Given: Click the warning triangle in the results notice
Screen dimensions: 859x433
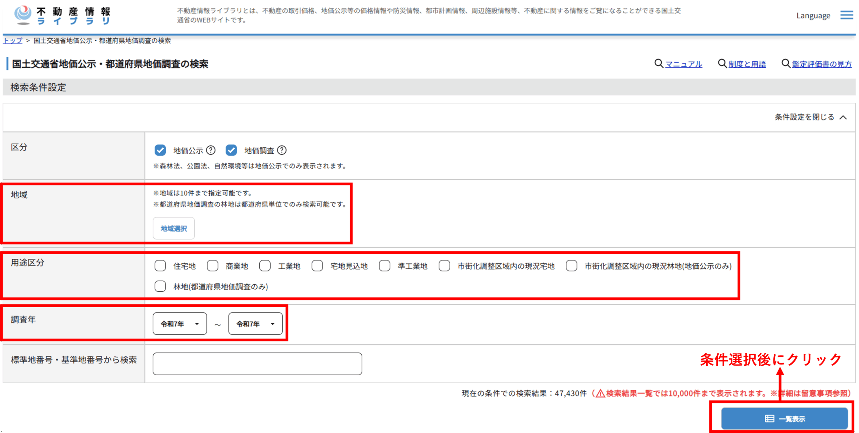Looking at the screenshot, I should 600,393.
